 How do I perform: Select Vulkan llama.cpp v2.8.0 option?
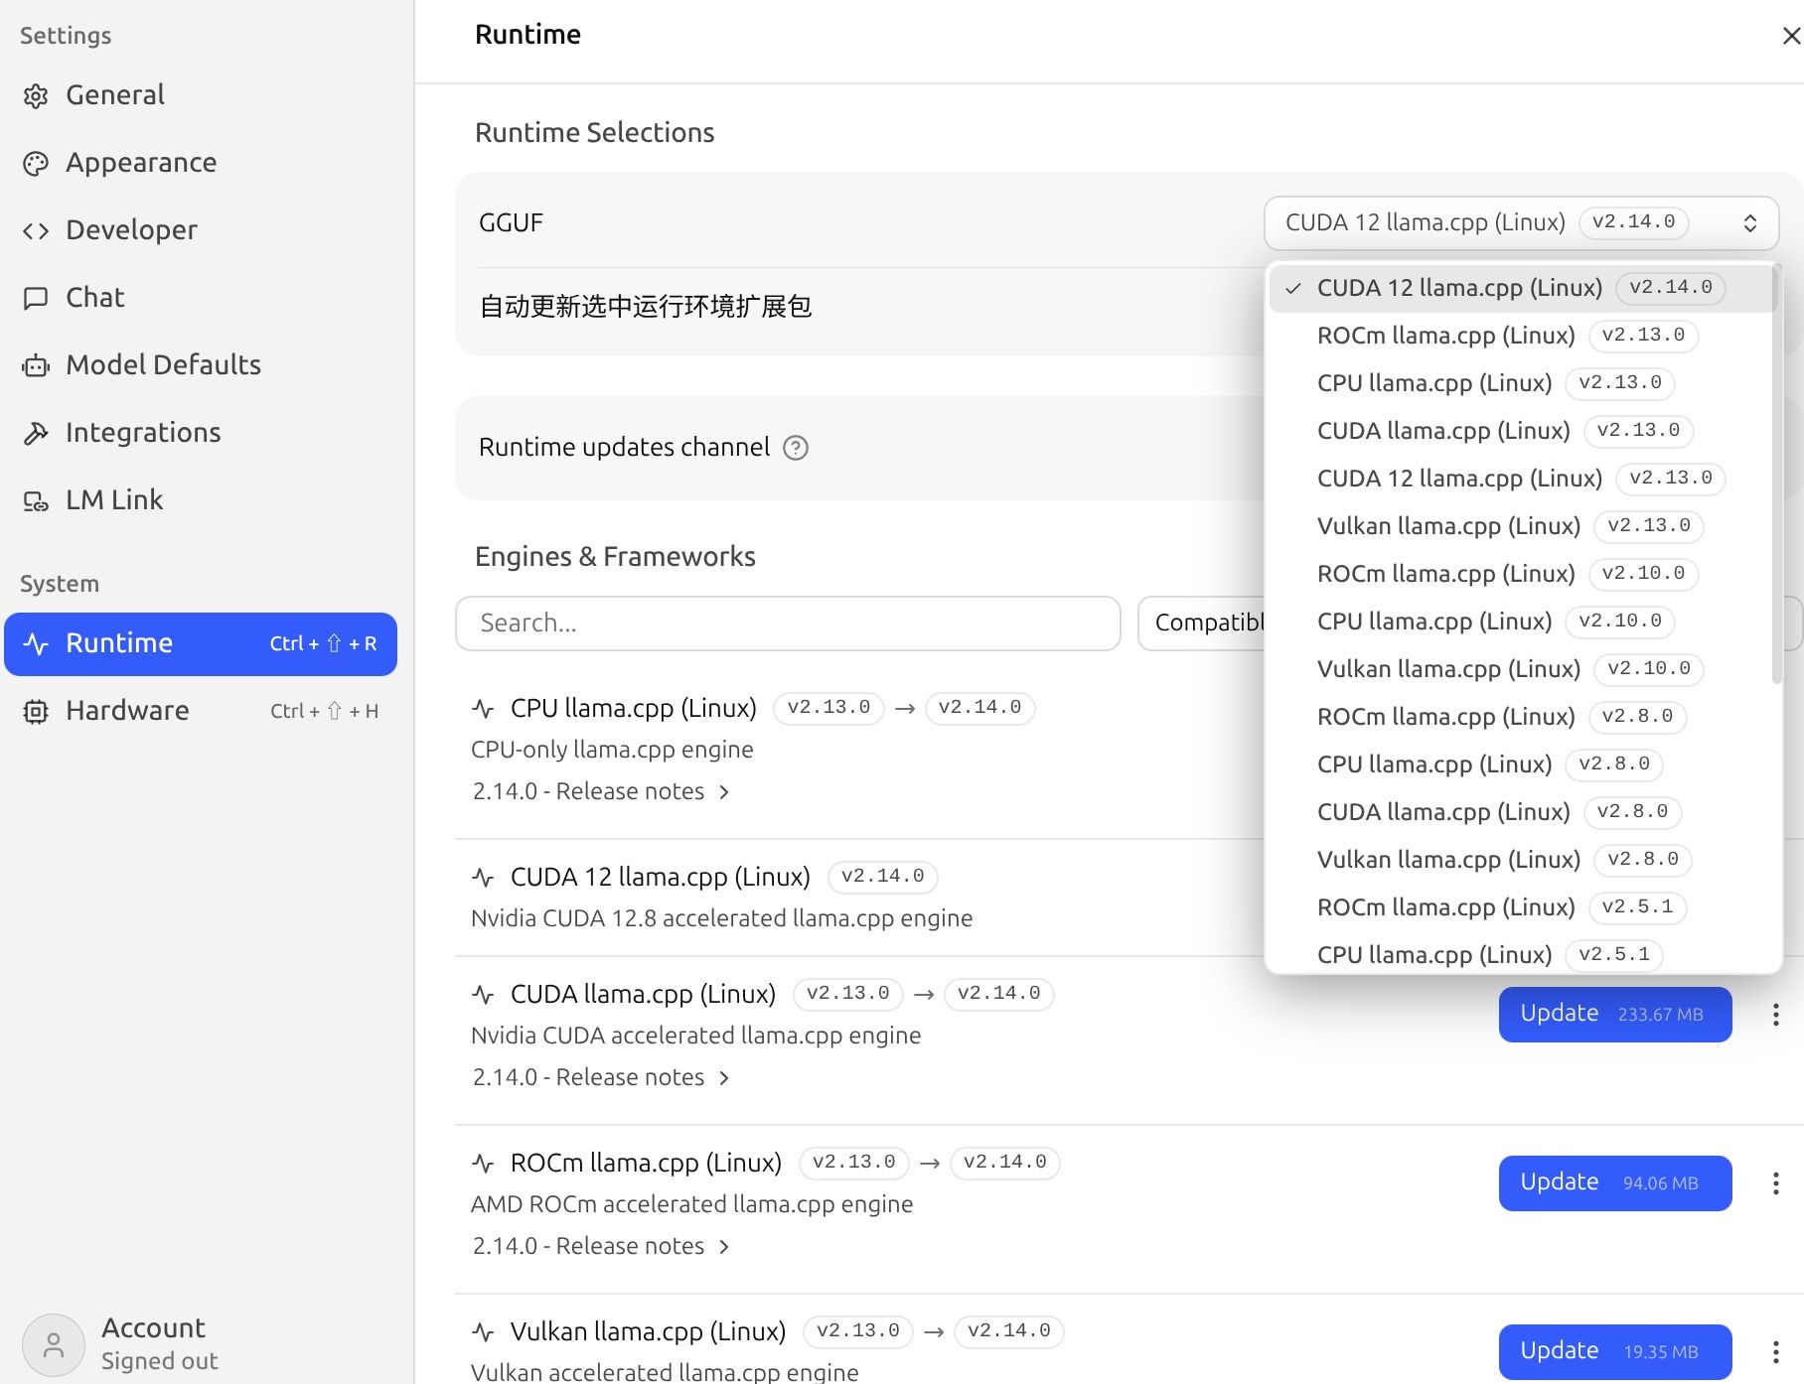tap(1521, 860)
